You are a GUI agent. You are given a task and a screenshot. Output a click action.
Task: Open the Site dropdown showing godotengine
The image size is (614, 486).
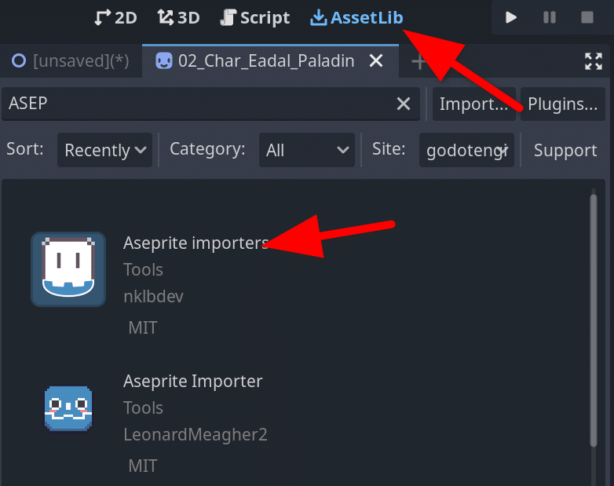[466, 150]
